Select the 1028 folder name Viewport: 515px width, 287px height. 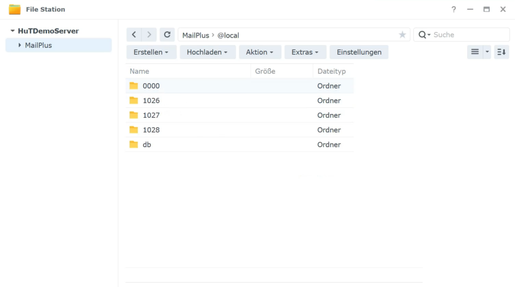pyautogui.click(x=151, y=130)
